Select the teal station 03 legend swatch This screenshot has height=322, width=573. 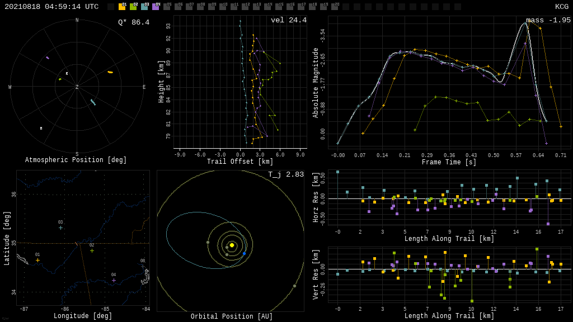(x=144, y=7)
